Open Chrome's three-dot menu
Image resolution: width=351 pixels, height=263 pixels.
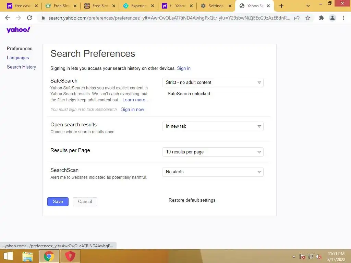(343, 18)
